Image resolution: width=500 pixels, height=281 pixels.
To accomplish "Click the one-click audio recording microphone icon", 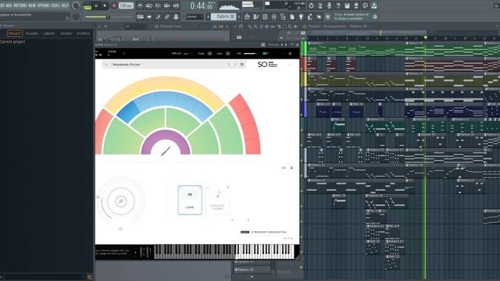I will [329, 5].
